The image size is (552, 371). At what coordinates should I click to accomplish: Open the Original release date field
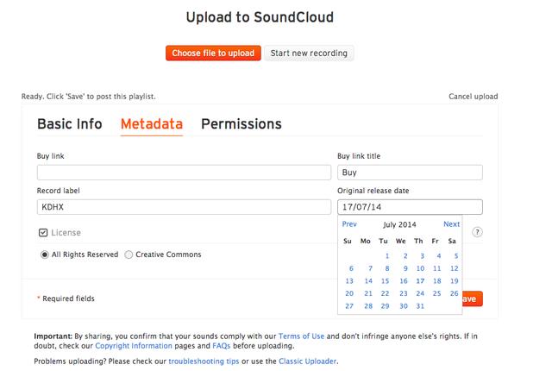tap(410, 207)
